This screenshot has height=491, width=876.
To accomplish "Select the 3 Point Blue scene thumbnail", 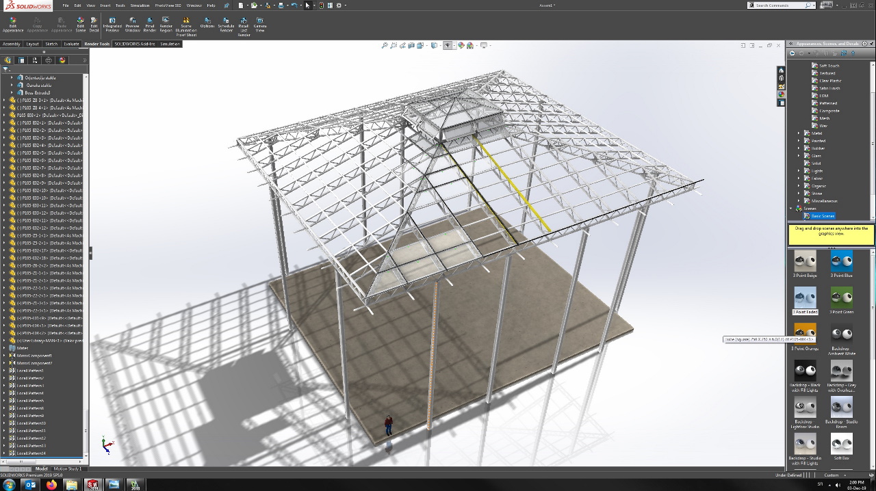I will [x=841, y=261].
